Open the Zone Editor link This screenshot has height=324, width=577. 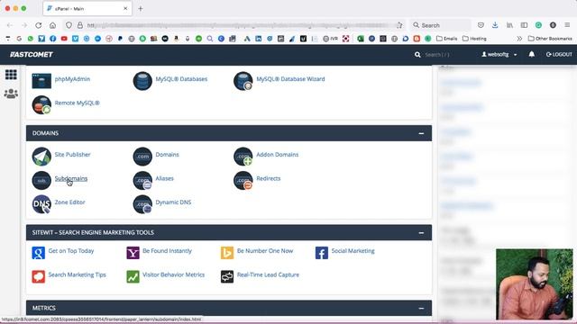(x=70, y=202)
